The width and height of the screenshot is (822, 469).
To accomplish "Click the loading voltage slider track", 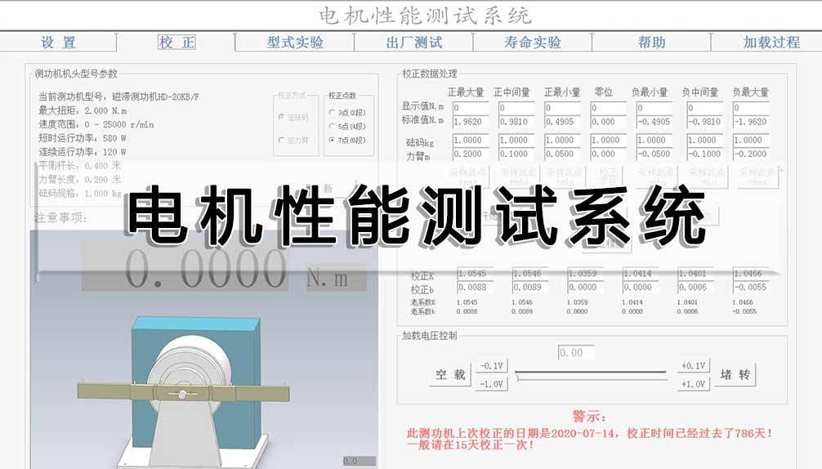I will 592,375.
